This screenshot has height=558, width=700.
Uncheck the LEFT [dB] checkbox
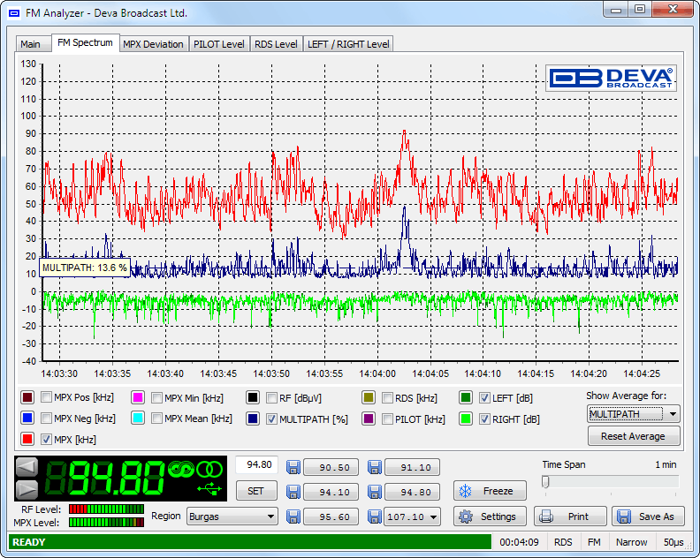tap(484, 397)
